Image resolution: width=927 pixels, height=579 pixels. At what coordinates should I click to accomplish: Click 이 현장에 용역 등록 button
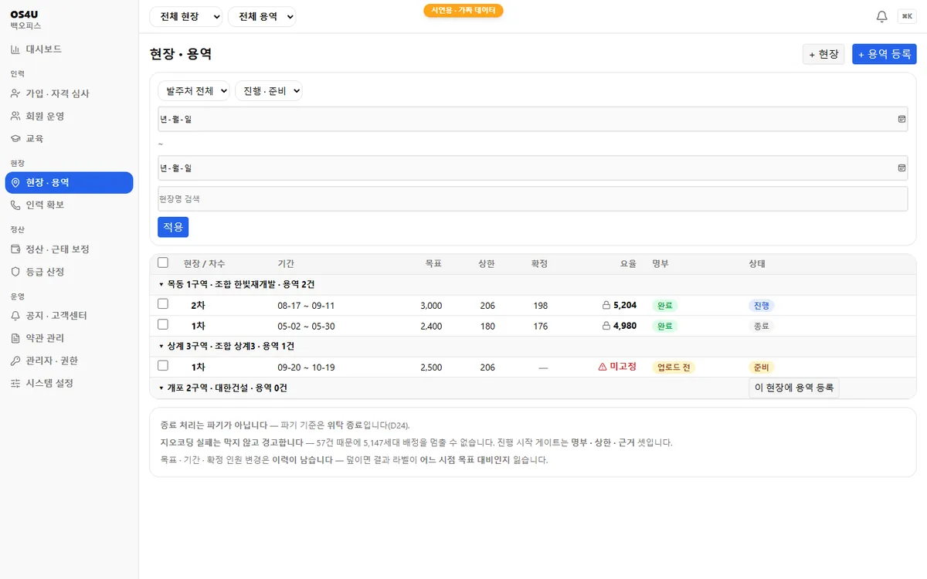tap(794, 388)
